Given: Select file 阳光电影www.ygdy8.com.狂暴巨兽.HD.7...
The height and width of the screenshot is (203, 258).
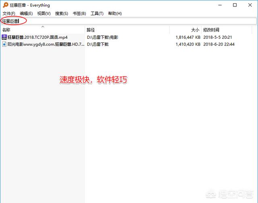Looking at the screenshot, I should pos(46,44).
